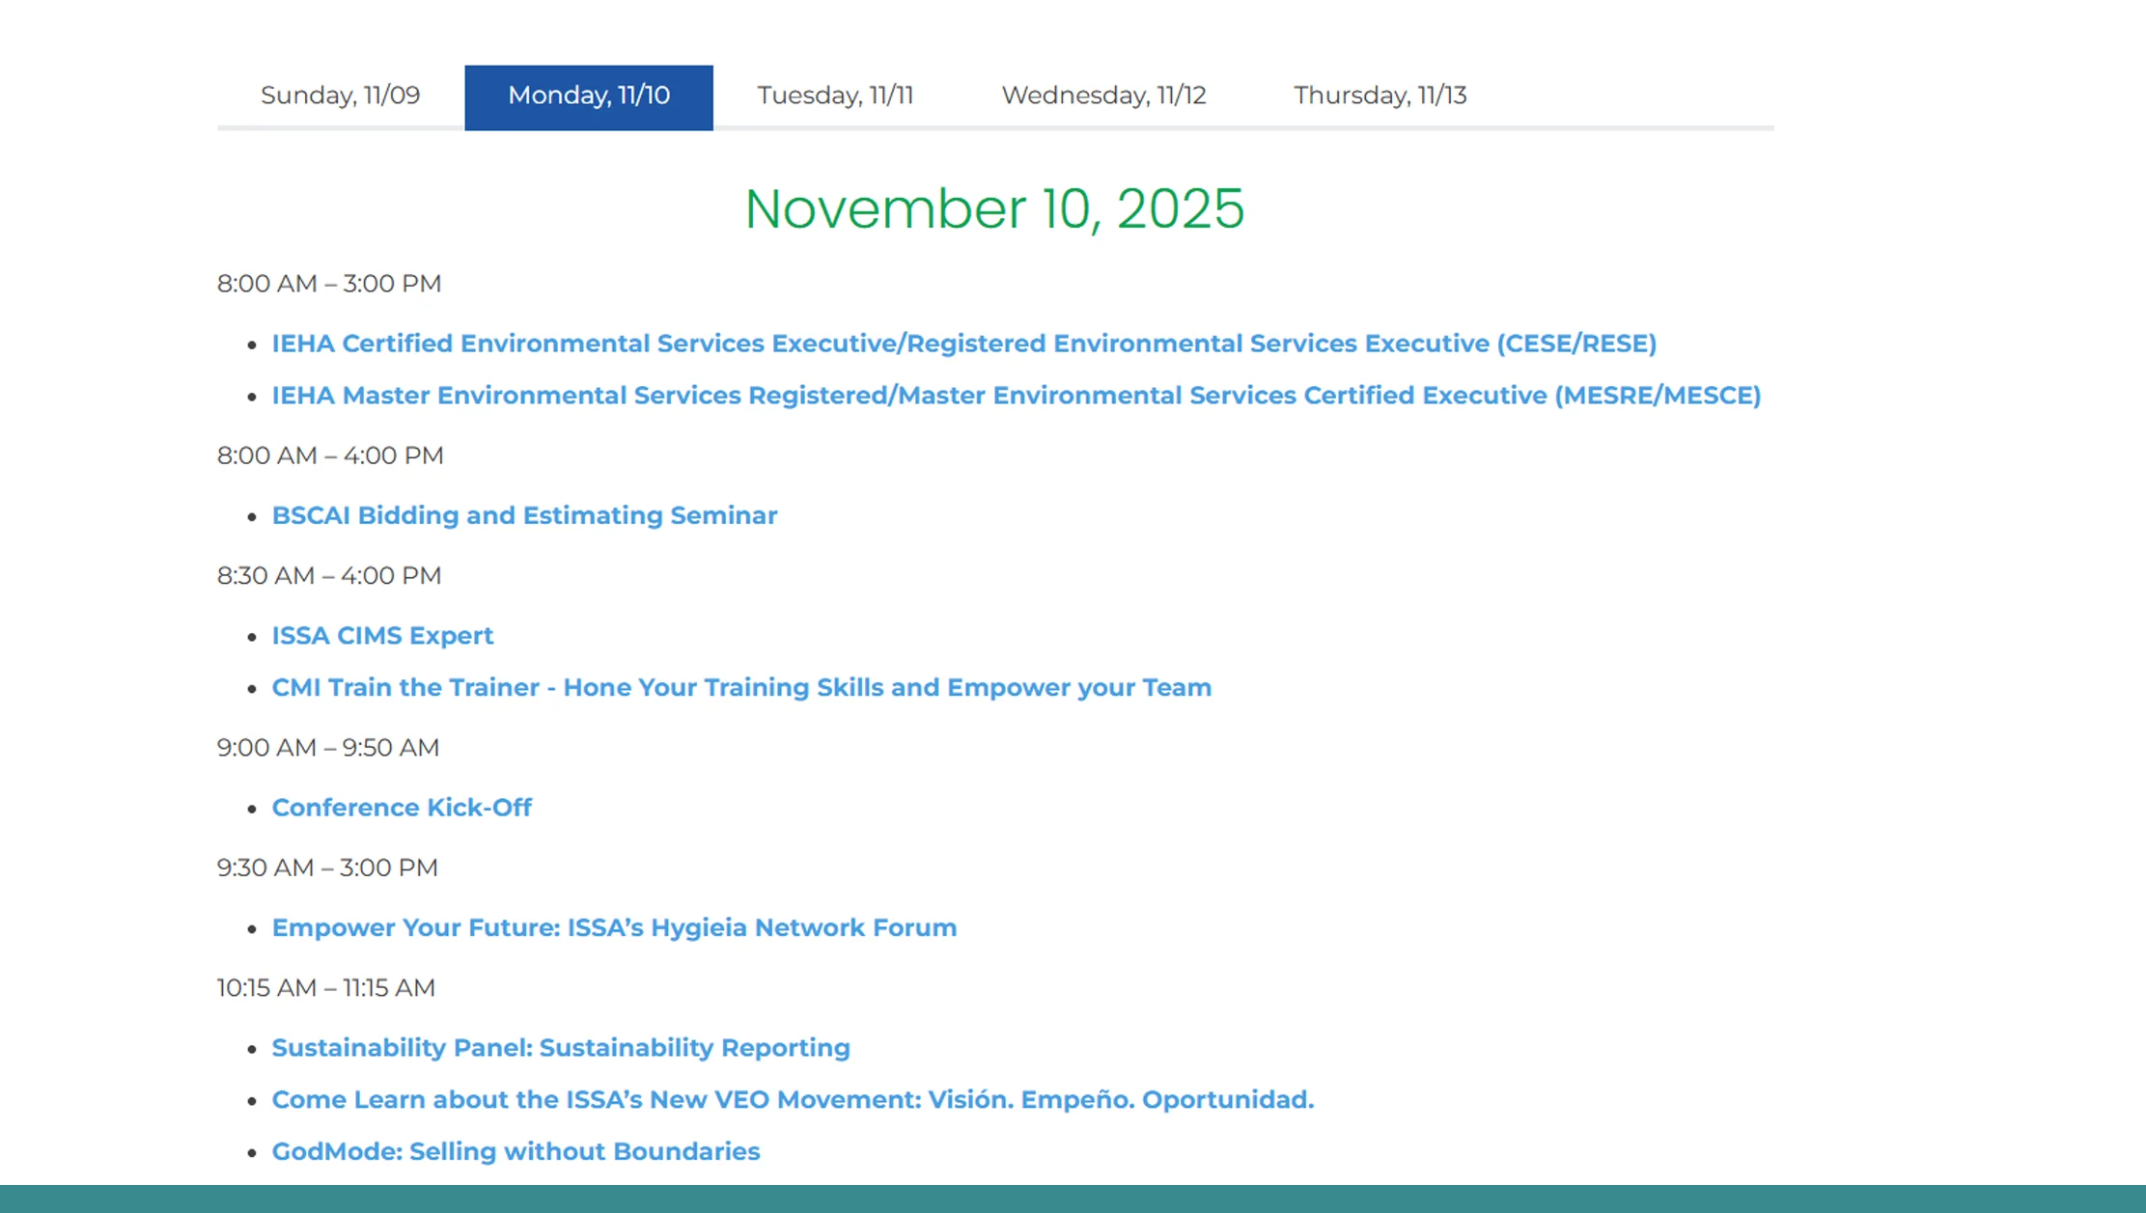
Task: Click the 8:00 AM – 3:00 PM time label
Action: tap(328, 284)
